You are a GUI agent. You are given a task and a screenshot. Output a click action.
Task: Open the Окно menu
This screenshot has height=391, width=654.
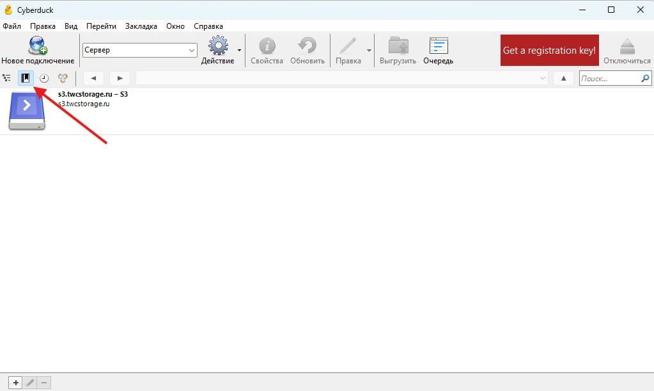click(x=175, y=26)
